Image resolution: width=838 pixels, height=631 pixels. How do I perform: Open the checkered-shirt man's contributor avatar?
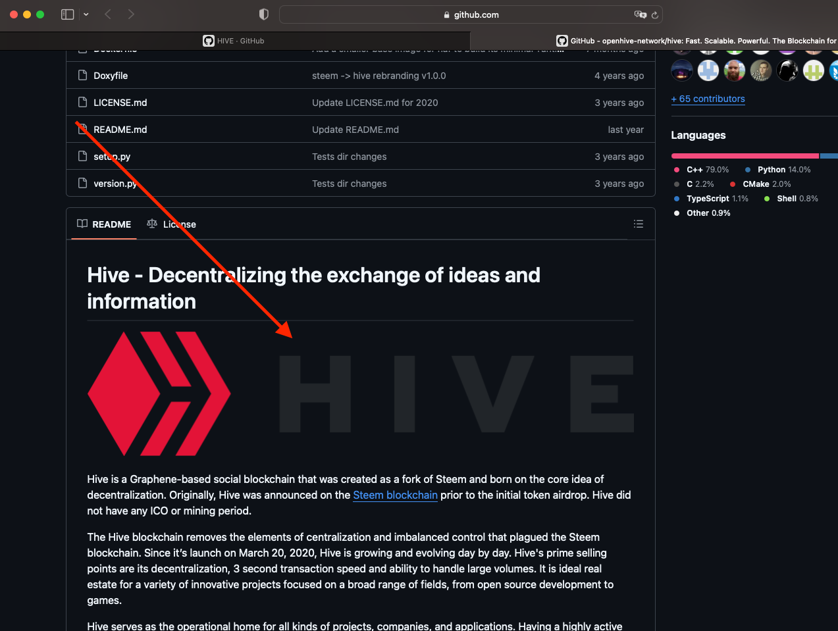pos(761,70)
